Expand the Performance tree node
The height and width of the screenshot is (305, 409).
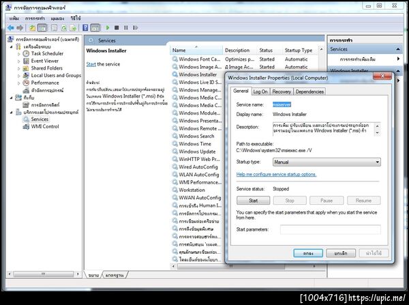(19, 83)
